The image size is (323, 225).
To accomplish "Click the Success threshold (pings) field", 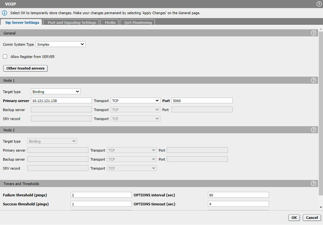I will click(x=101, y=204).
